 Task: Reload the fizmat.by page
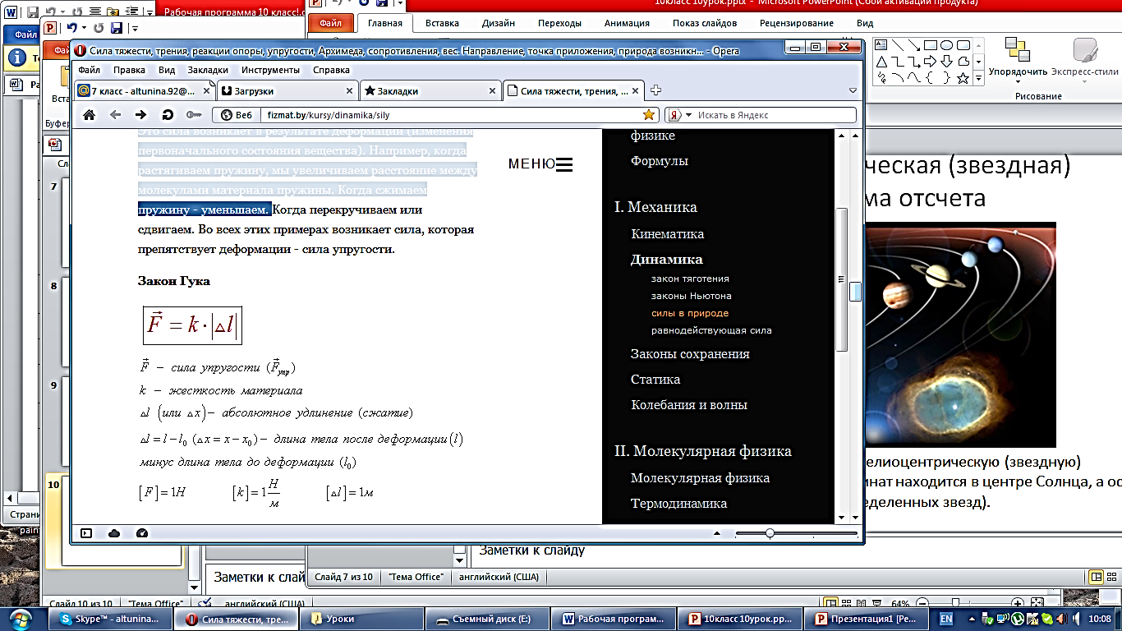[168, 115]
